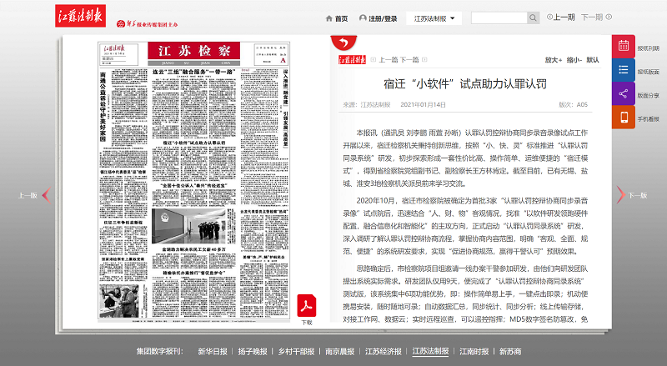
Task: Open 新华日报 in footer
Action: (213, 352)
